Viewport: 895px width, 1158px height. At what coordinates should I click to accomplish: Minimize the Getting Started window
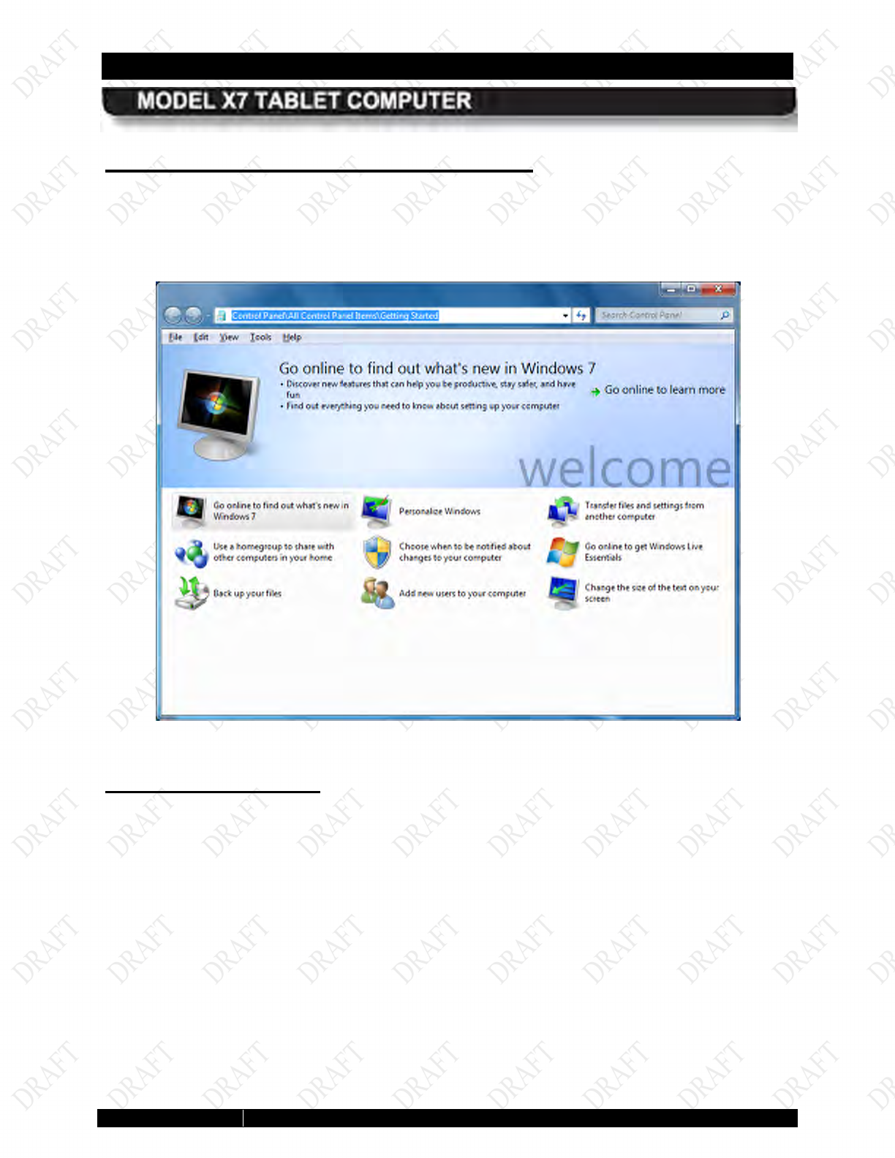point(671,289)
